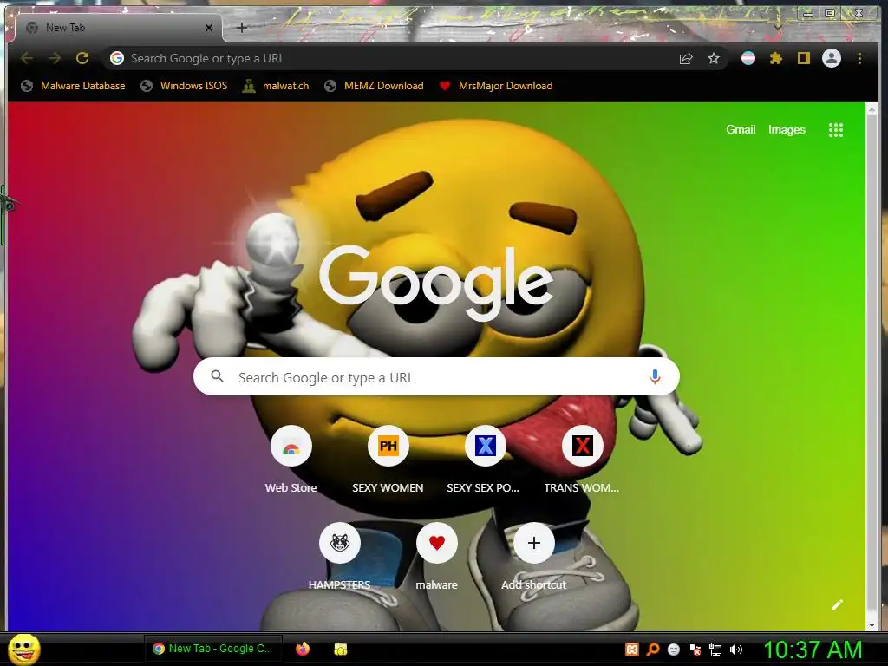Switch to the New Tab - Google Chrome taskbar item
888x666 pixels.
(x=213, y=649)
